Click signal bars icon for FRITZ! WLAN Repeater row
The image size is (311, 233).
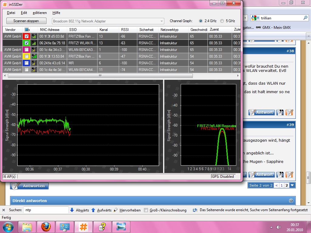34,43
